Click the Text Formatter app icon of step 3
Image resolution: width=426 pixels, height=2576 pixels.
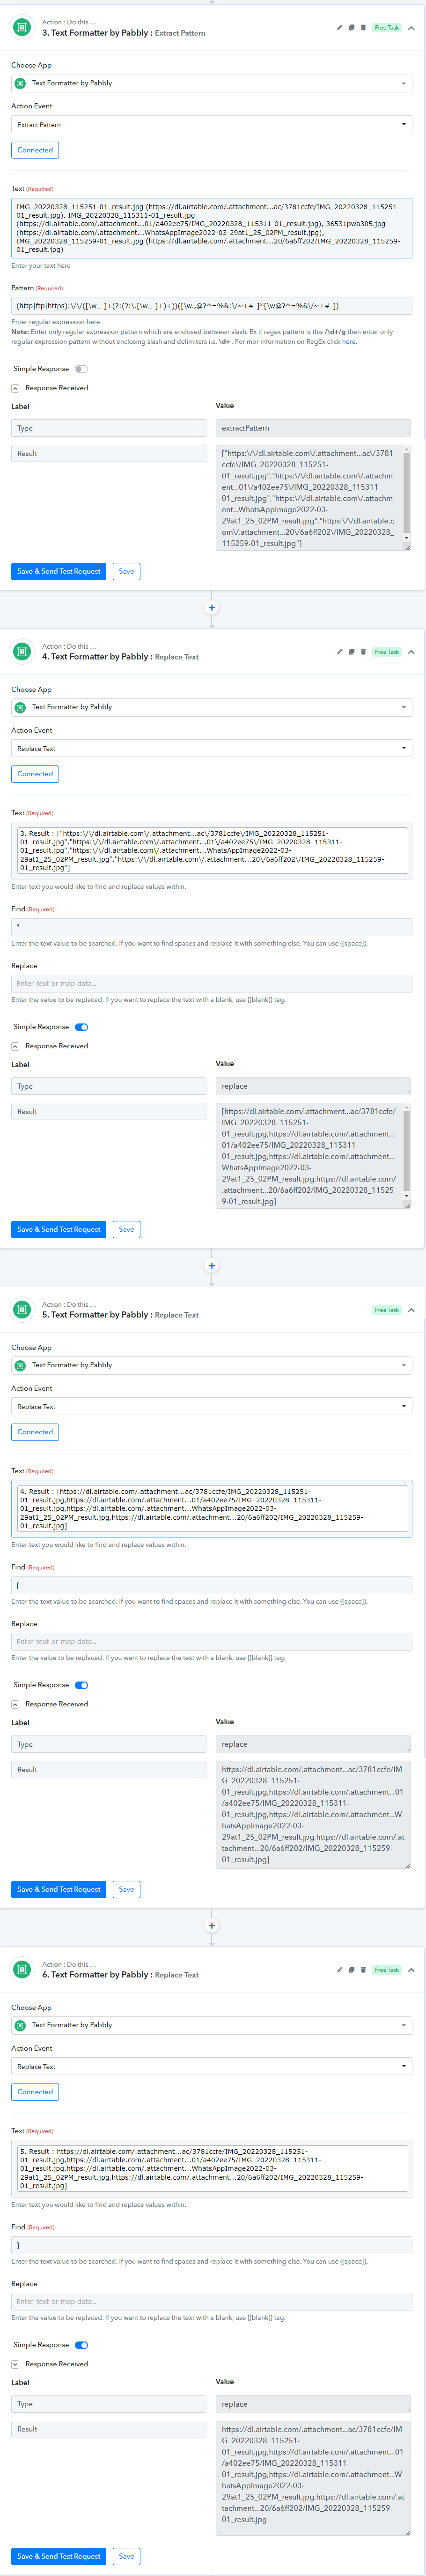pyautogui.click(x=22, y=27)
